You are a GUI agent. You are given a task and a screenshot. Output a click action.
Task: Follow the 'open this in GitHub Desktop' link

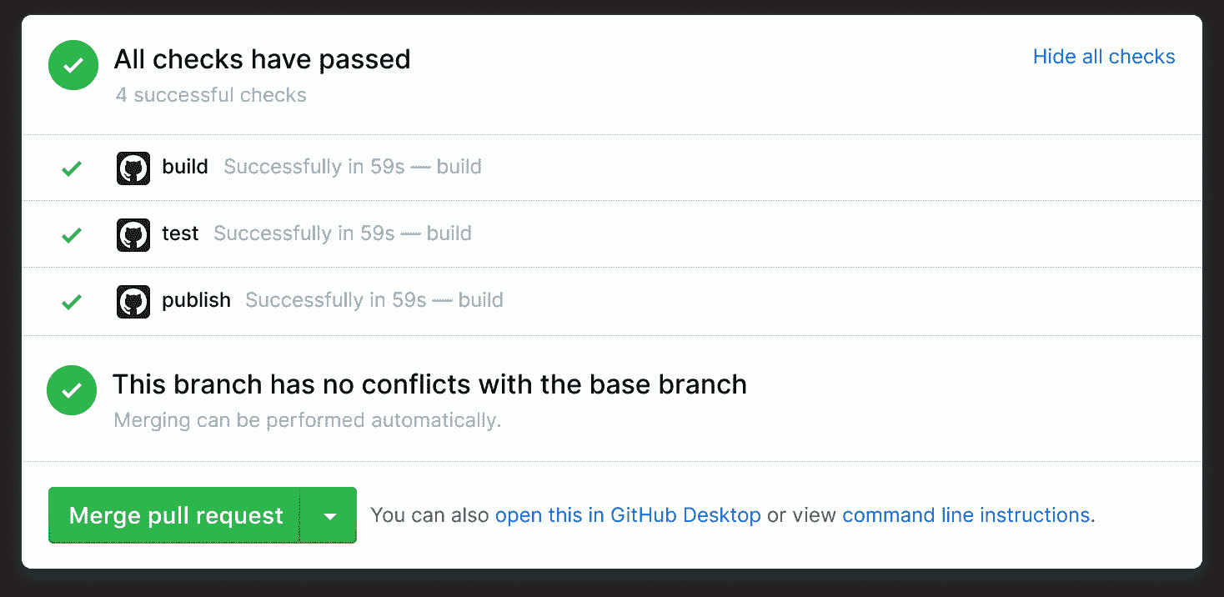[627, 515]
